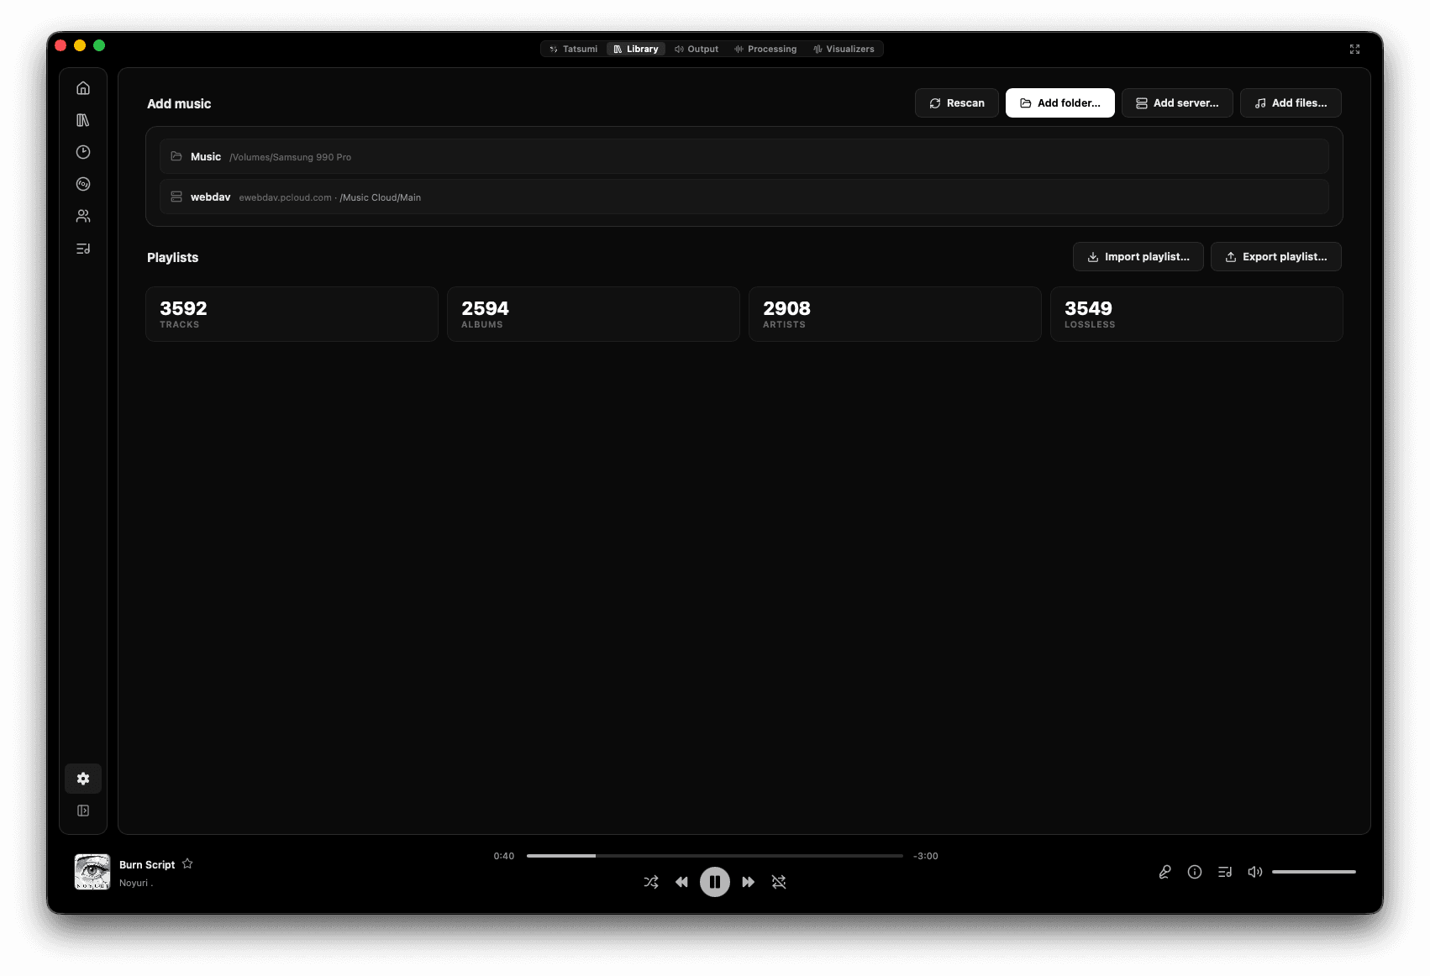Image resolution: width=1430 pixels, height=976 pixels.
Task: Open the Recently played clock icon
Action: 83,152
